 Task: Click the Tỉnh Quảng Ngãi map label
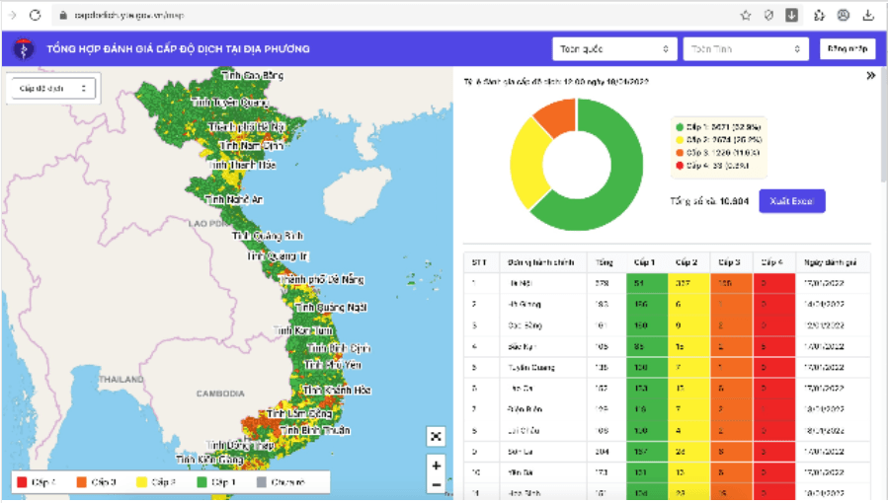click(x=331, y=308)
